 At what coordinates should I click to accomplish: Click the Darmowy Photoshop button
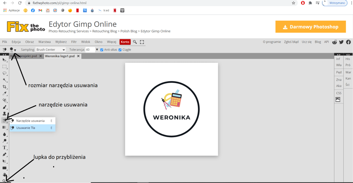pos(310,27)
